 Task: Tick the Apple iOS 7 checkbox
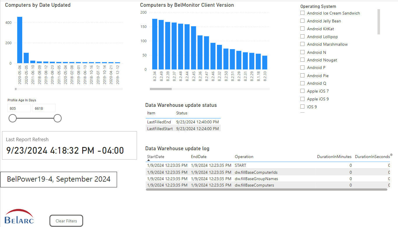tap(302, 91)
